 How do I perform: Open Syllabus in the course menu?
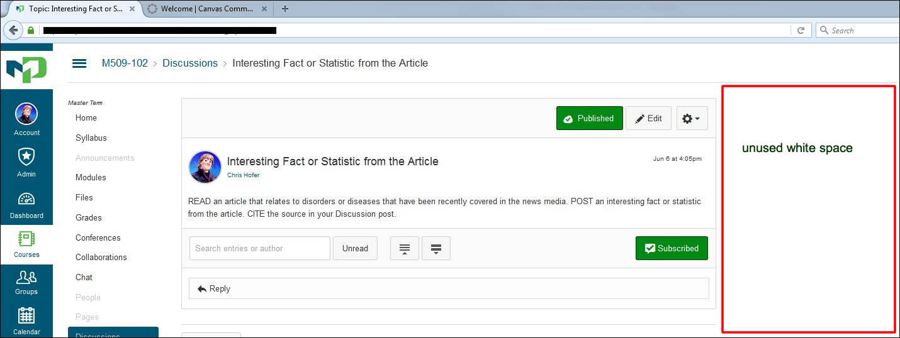91,138
